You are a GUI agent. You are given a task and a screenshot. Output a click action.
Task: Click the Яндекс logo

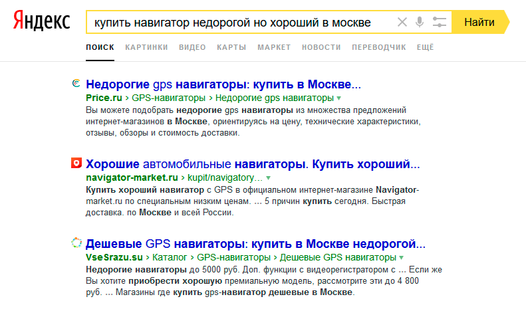[42, 21]
